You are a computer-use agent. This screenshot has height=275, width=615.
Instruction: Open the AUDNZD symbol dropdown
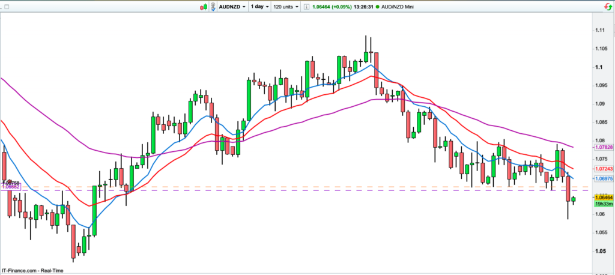[233, 6]
